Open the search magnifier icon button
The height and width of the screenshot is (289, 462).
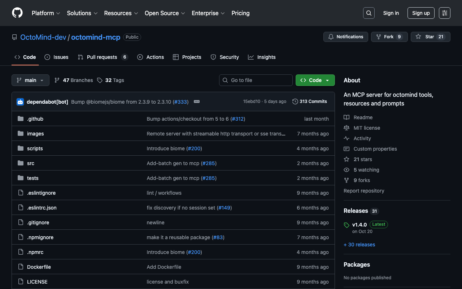[369, 13]
